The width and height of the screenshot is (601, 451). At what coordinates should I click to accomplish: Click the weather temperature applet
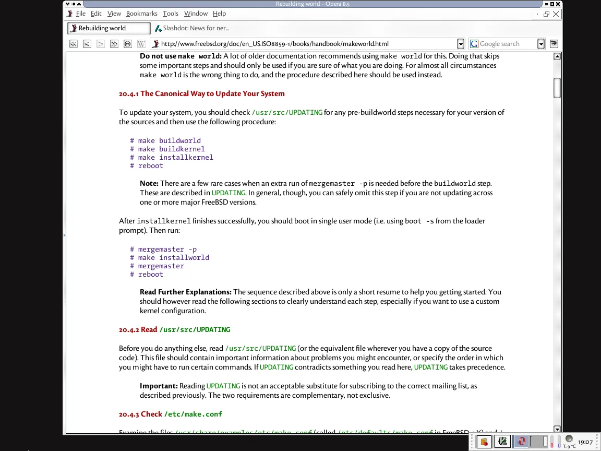click(569, 442)
